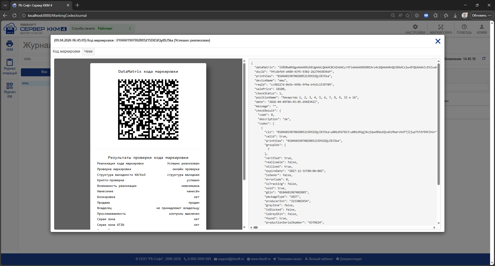
Task: Open a new browser tab
Action: click(77, 5)
